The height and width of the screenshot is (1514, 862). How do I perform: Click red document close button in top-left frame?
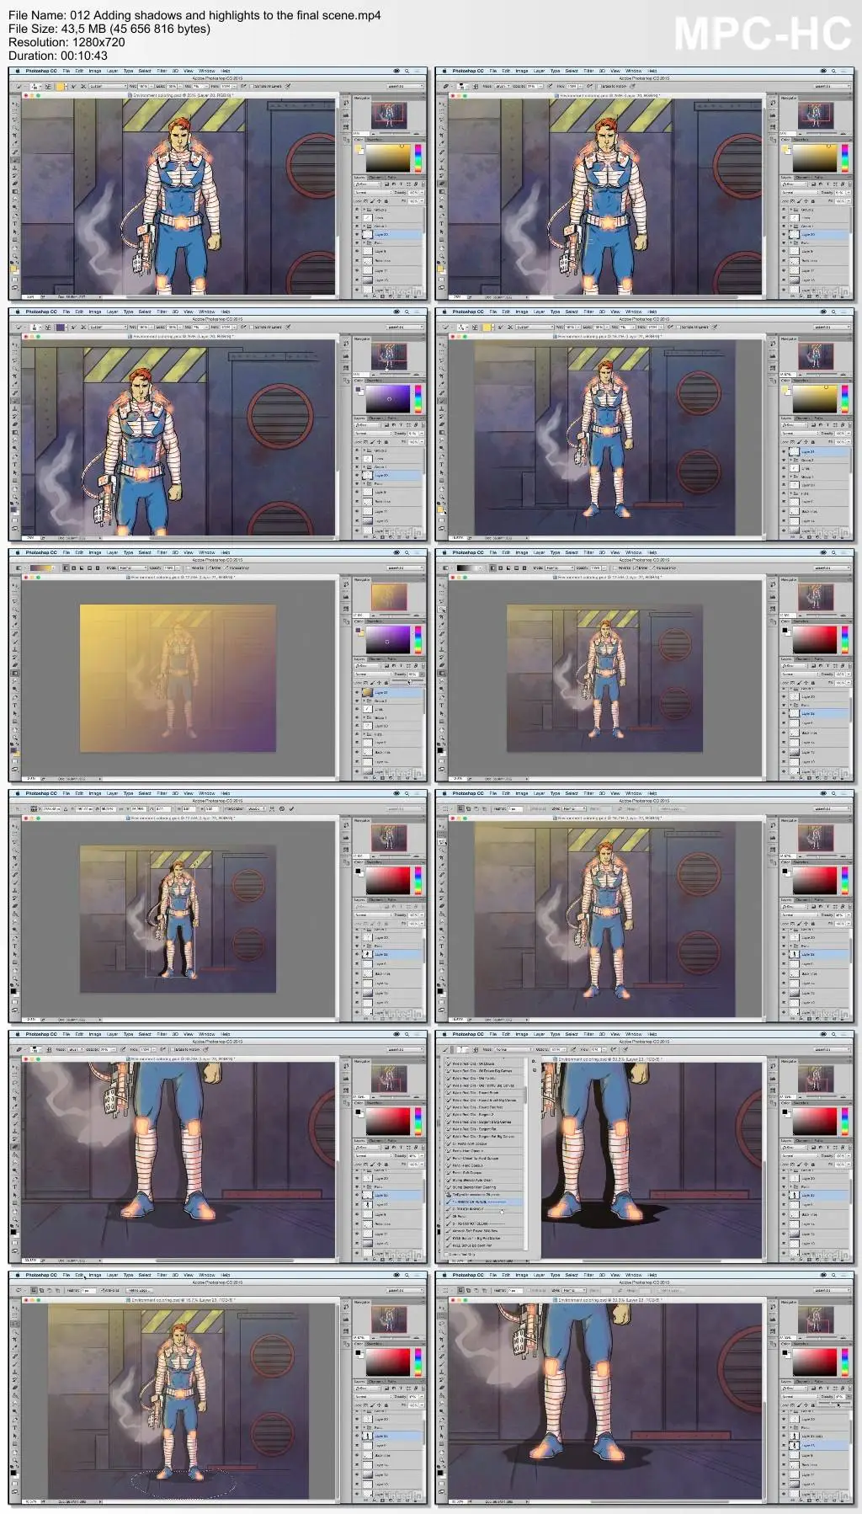26,95
